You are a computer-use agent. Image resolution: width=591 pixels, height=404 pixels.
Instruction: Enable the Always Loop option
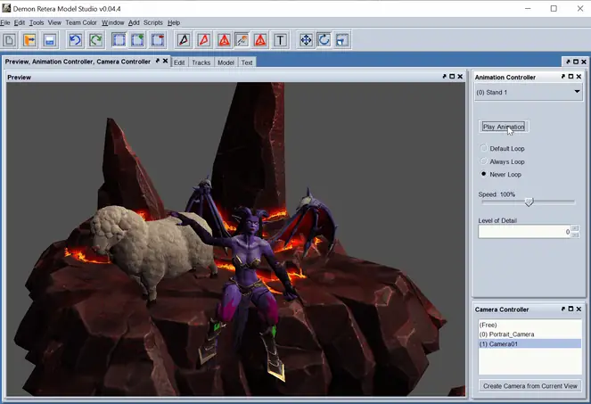coord(483,161)
